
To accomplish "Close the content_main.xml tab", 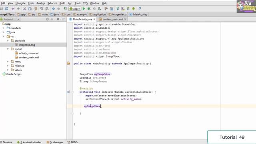I will coord(125,19).
